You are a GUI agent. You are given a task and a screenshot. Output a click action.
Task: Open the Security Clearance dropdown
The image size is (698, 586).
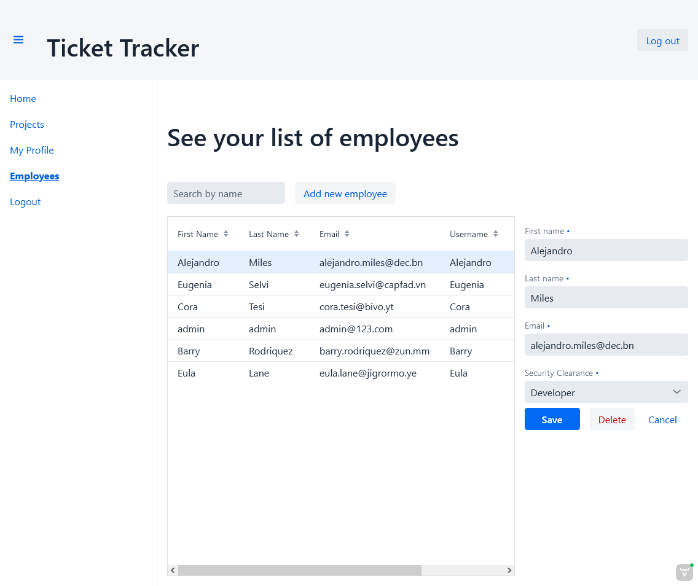606,393
